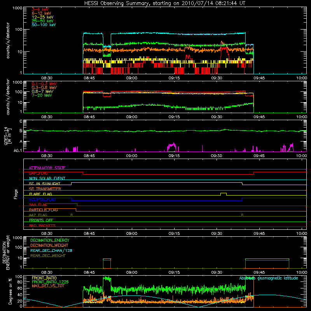
Task: Click the REAR_DEC_WEIGHT legend label
Action: 48,256
